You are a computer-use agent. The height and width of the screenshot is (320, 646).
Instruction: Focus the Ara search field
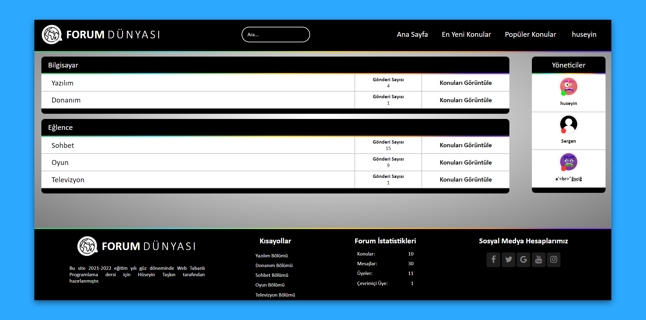(x=276, y=35)
